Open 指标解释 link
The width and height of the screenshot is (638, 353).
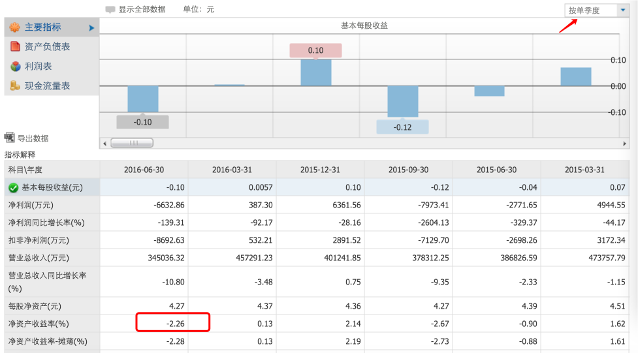click(20, 155)
